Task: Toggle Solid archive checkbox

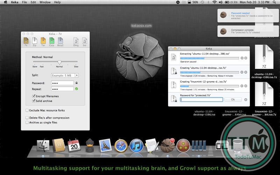Action: (x=34, y=101)
